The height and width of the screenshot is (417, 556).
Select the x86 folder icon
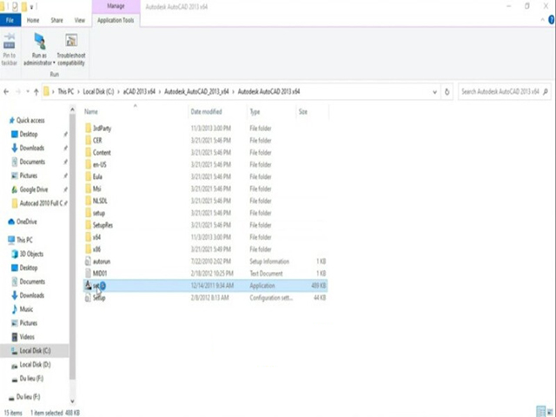(x=89, y=249)
